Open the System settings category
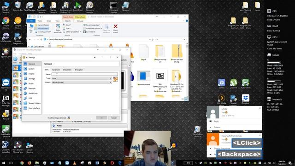This screenshot has height=166, width=295. [x=32, y=69]
